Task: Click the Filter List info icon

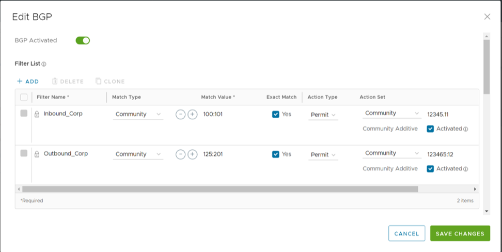Action: (44, 64)
